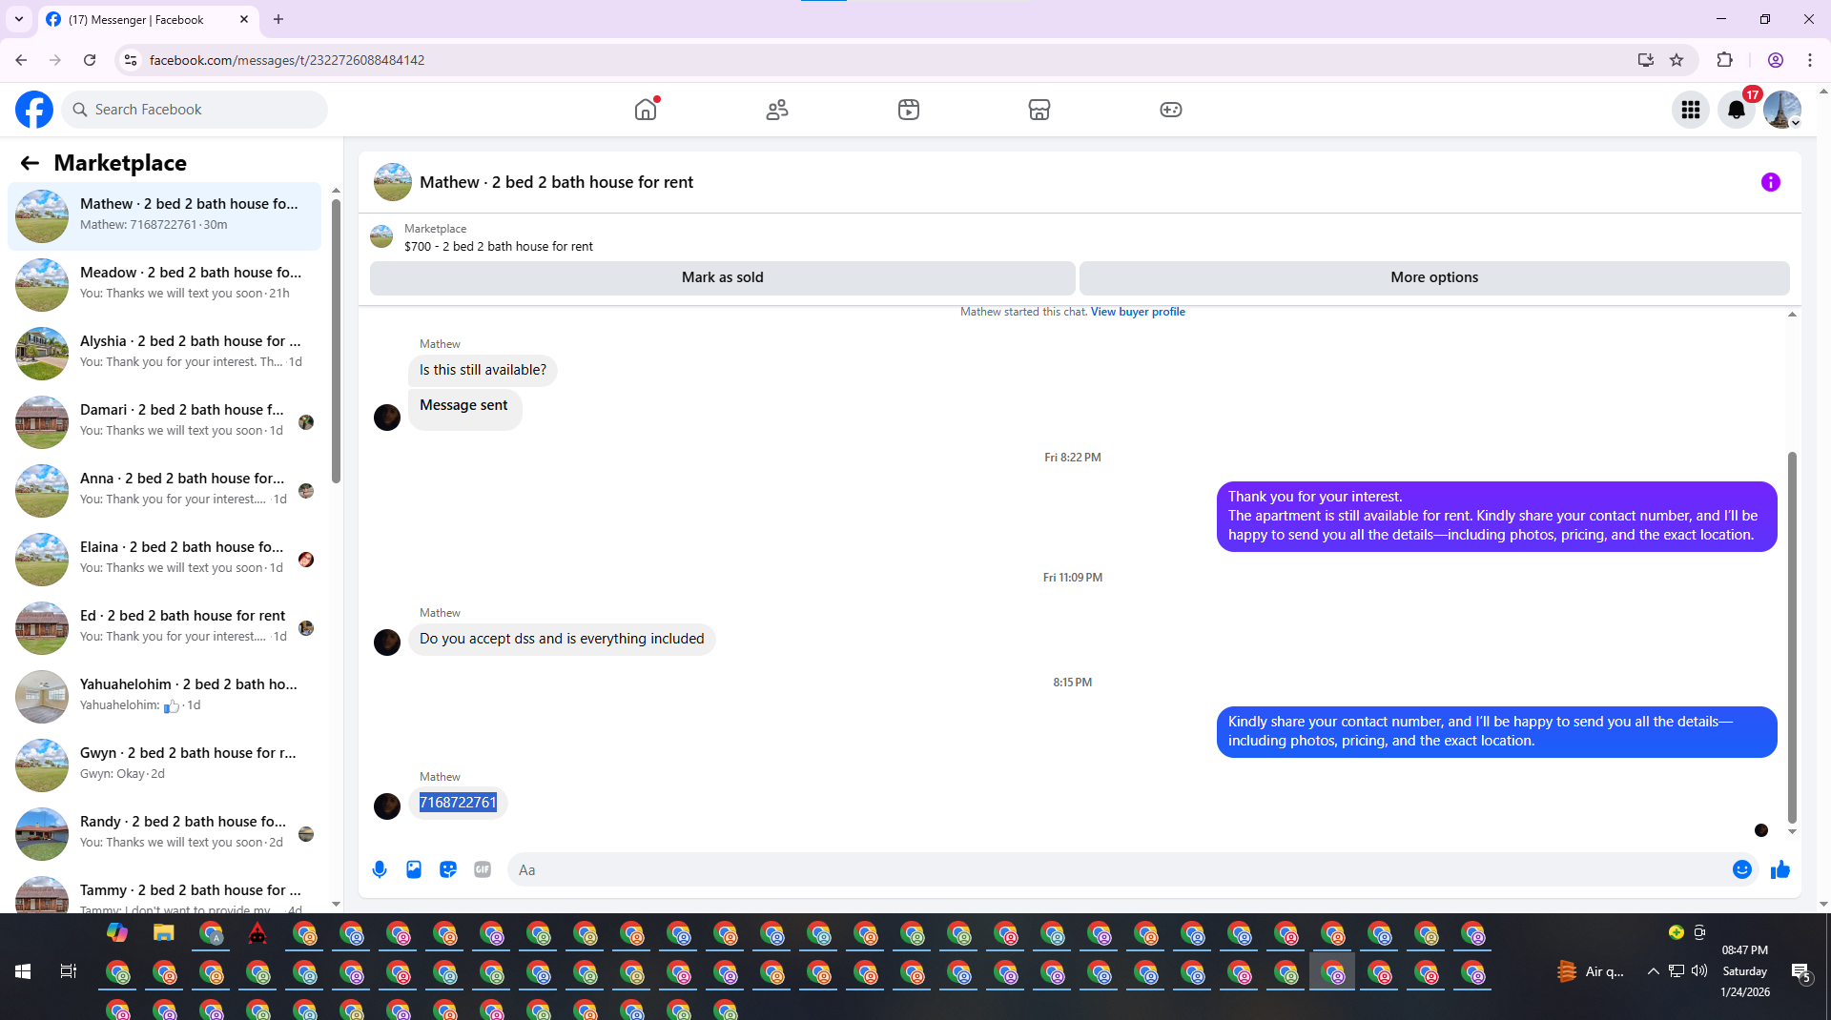1831x1020 pixels.
Task: Open the Video/Reels icon
Action: pos(909,110)
